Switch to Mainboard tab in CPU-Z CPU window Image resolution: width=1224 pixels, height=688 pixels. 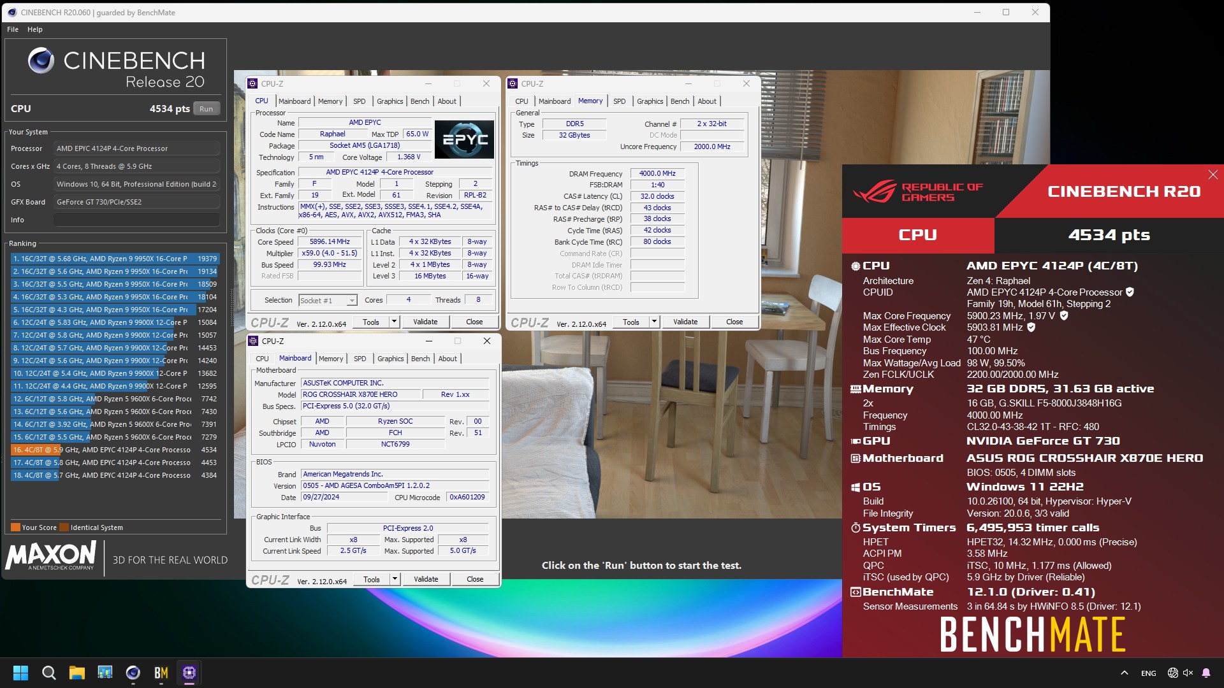[295, 101]
